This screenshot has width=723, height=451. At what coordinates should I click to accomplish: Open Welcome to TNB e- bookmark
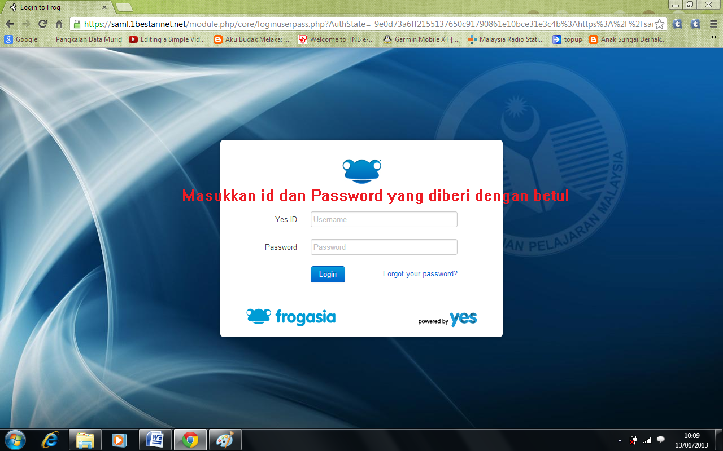point(337,39)
